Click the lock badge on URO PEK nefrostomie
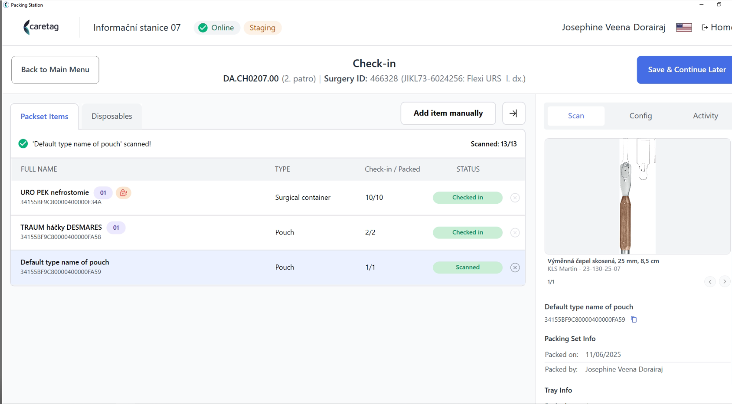 124,193
